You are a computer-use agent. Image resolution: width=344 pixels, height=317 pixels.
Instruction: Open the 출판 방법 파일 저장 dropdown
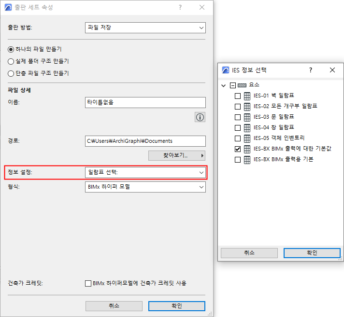click(145, 28)
